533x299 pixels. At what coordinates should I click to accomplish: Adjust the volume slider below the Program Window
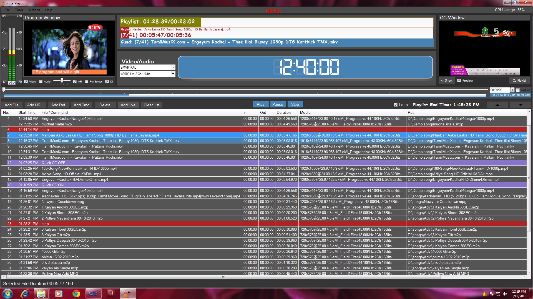point(62,81)
